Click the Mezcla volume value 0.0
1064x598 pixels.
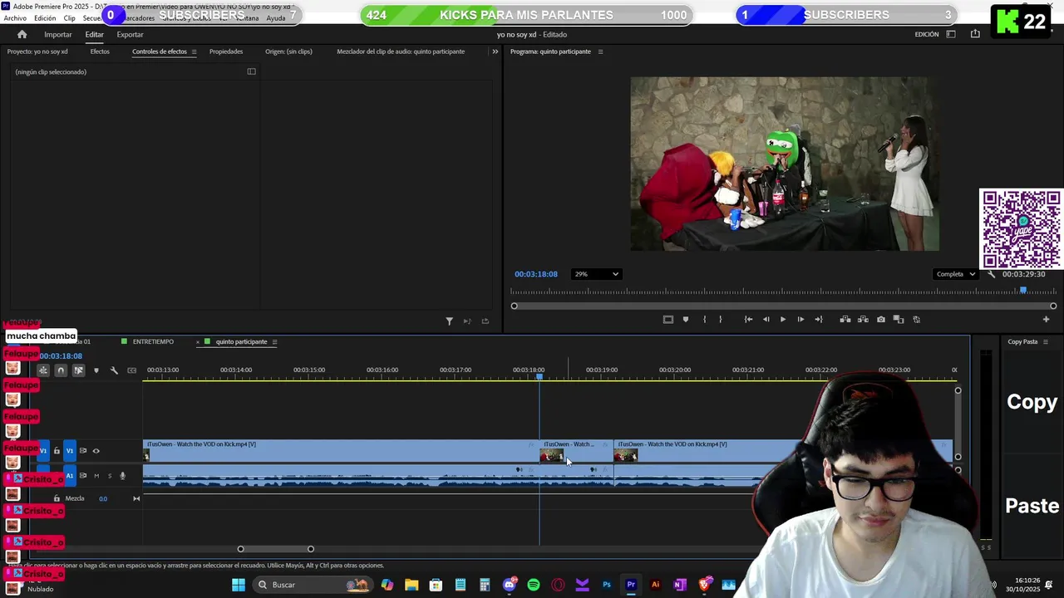[x=103, y=498]
